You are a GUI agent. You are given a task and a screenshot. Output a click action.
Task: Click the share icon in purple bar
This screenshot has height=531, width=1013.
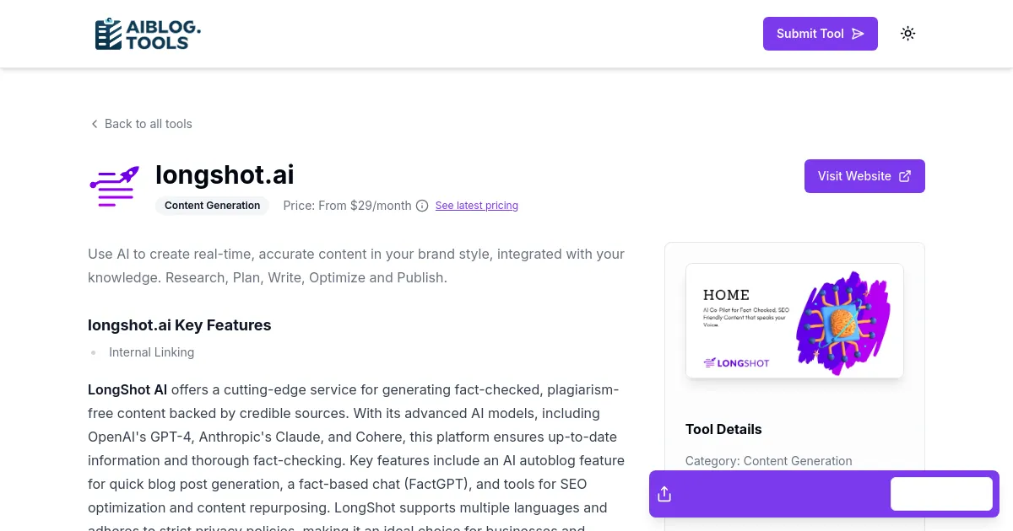[664, 494]
